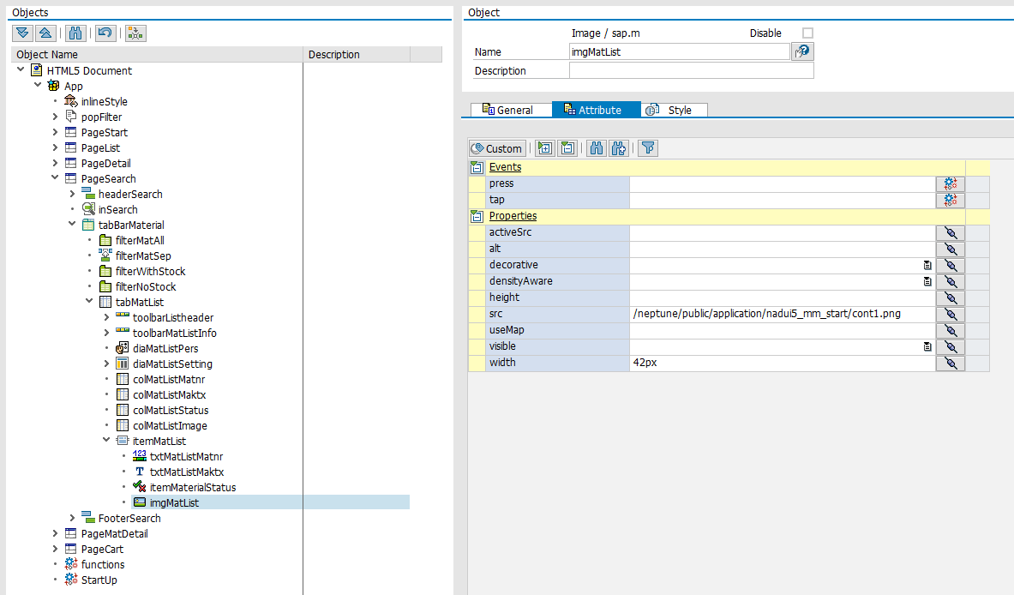Click the help icon next to Name field
Image resolution: width=1014 pixels, height=595 pixels.
(802, 51)
